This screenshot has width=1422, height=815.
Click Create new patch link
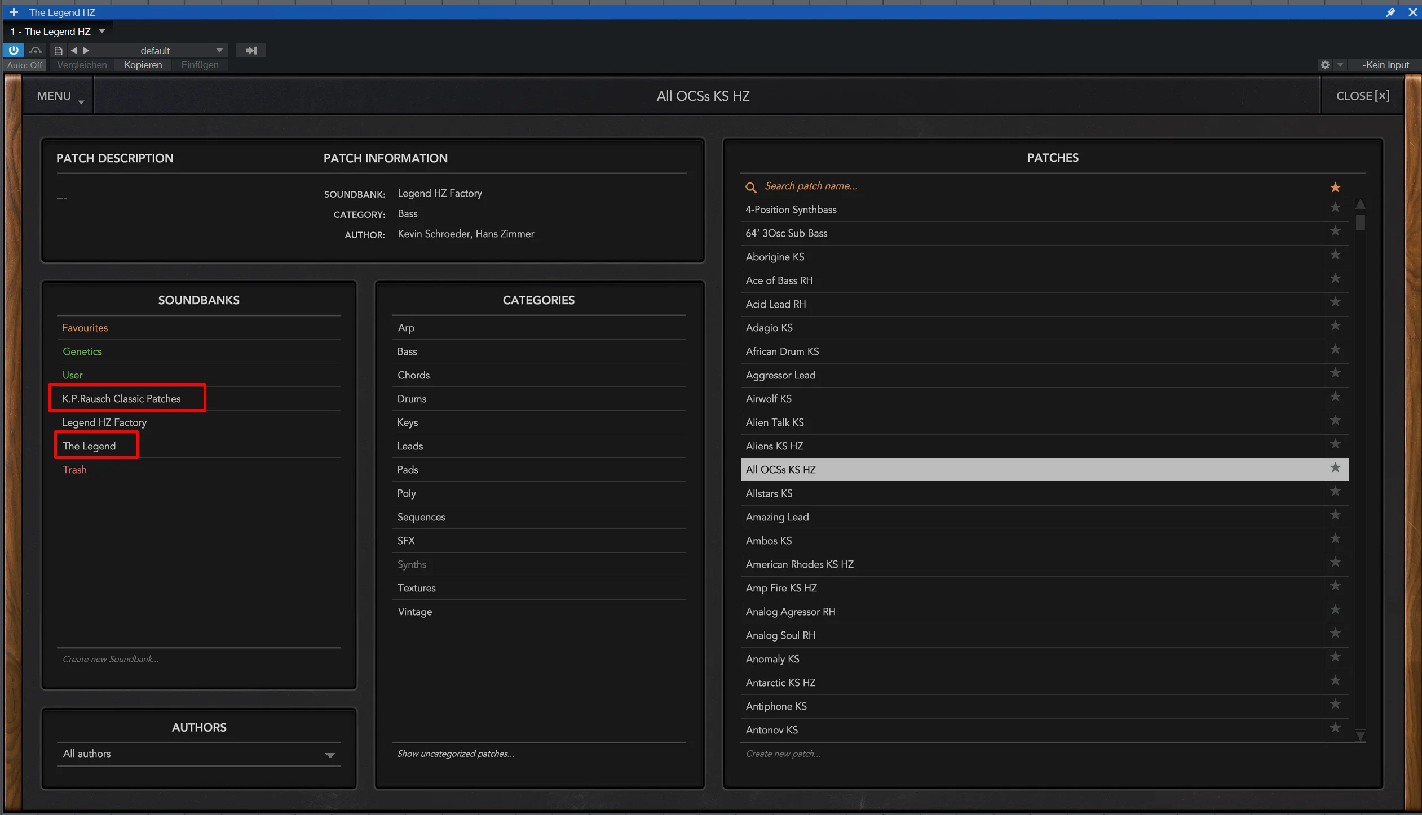coord(783,754)
